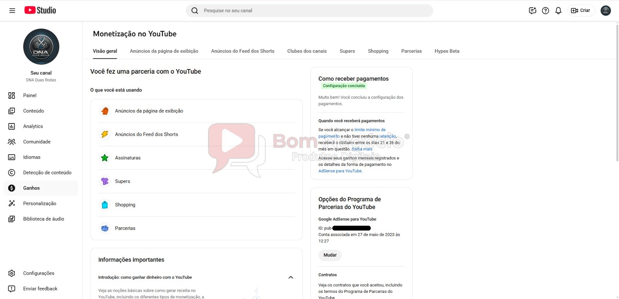Open the help question mark icon
The width and height of the screenshot is (619, 299).
[x=545, y=10]
